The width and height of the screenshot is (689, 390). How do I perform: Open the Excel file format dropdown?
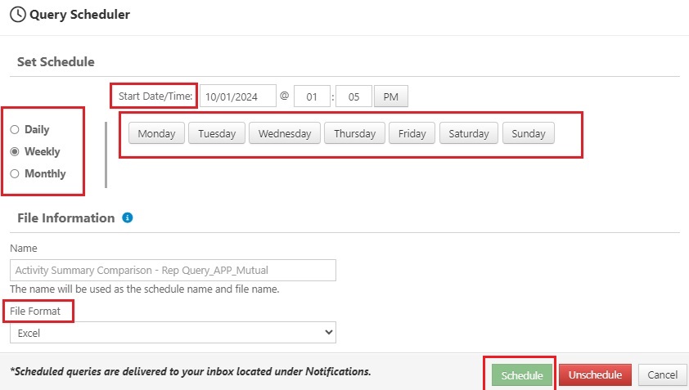173,333
